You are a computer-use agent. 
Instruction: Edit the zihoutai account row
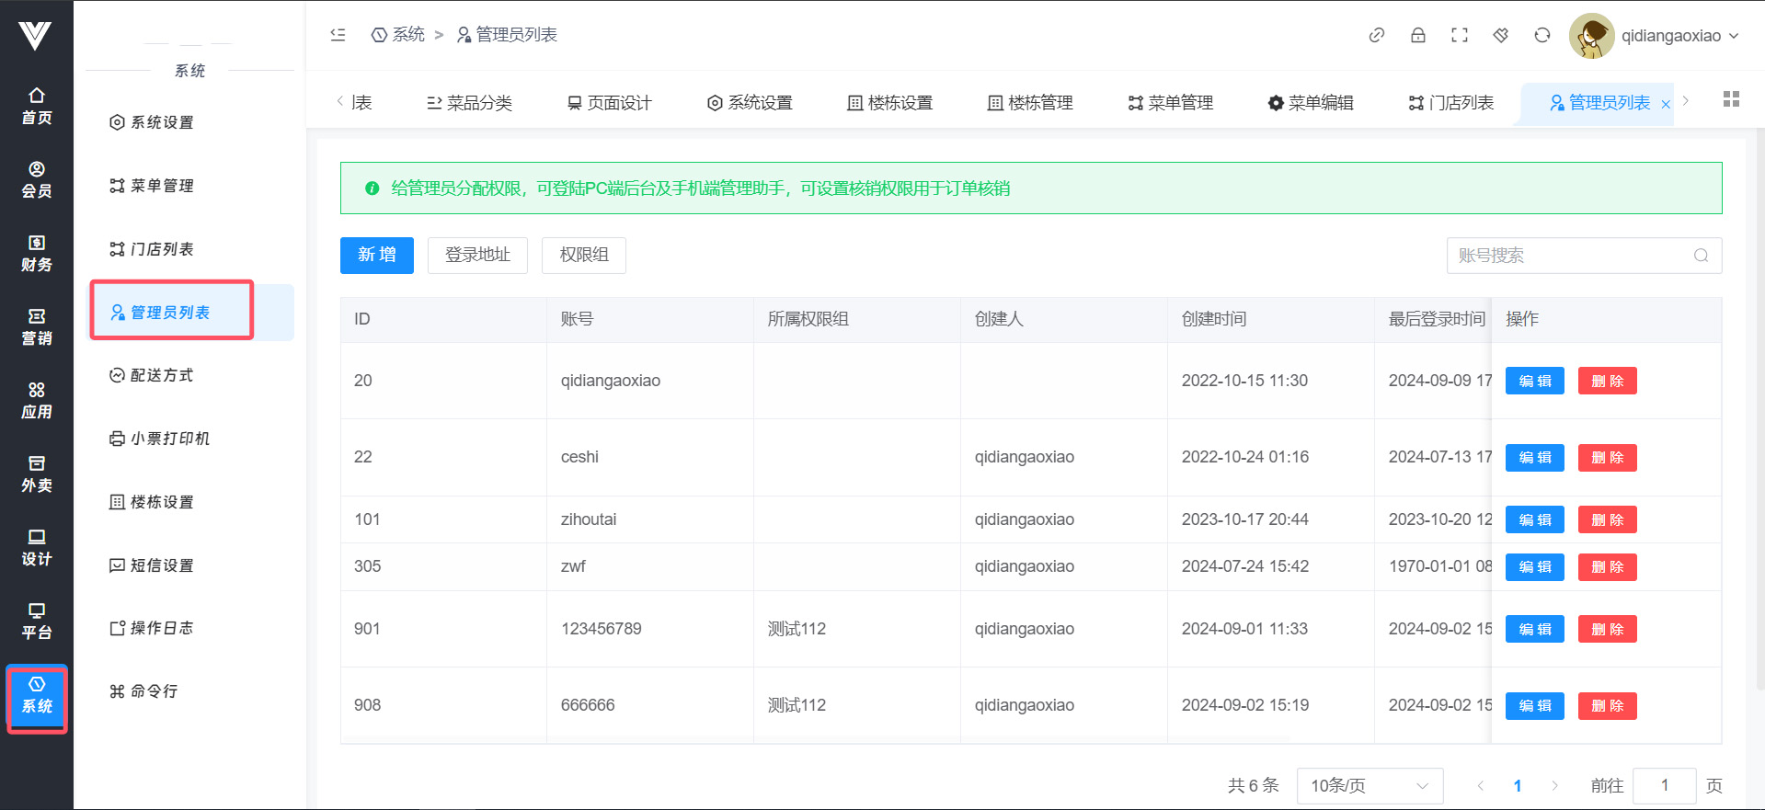point(1534,520)
